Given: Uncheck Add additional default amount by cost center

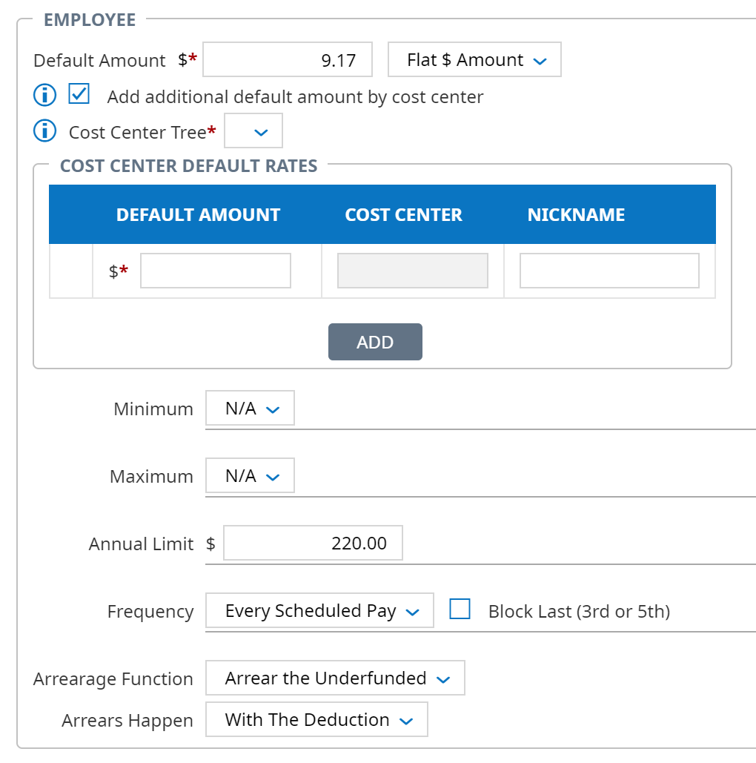Looking at the screenshot, I should [x=79, y=94].
